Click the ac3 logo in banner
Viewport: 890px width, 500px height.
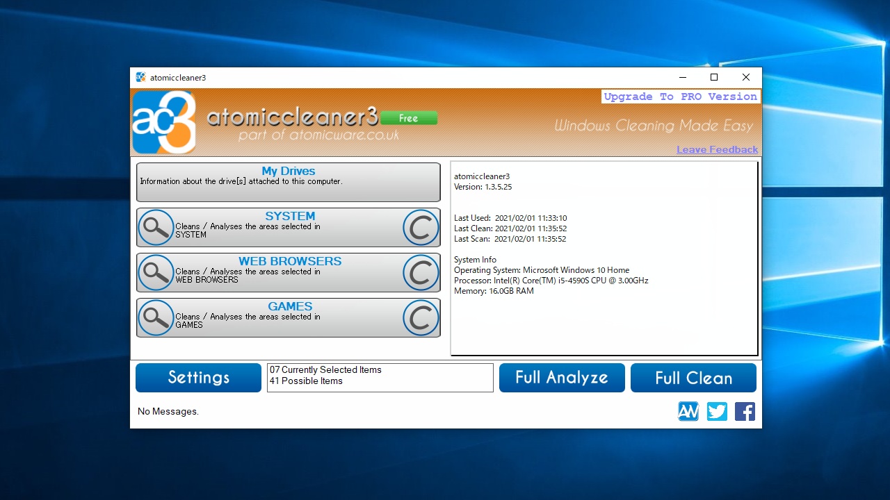(x=164, y=123)
